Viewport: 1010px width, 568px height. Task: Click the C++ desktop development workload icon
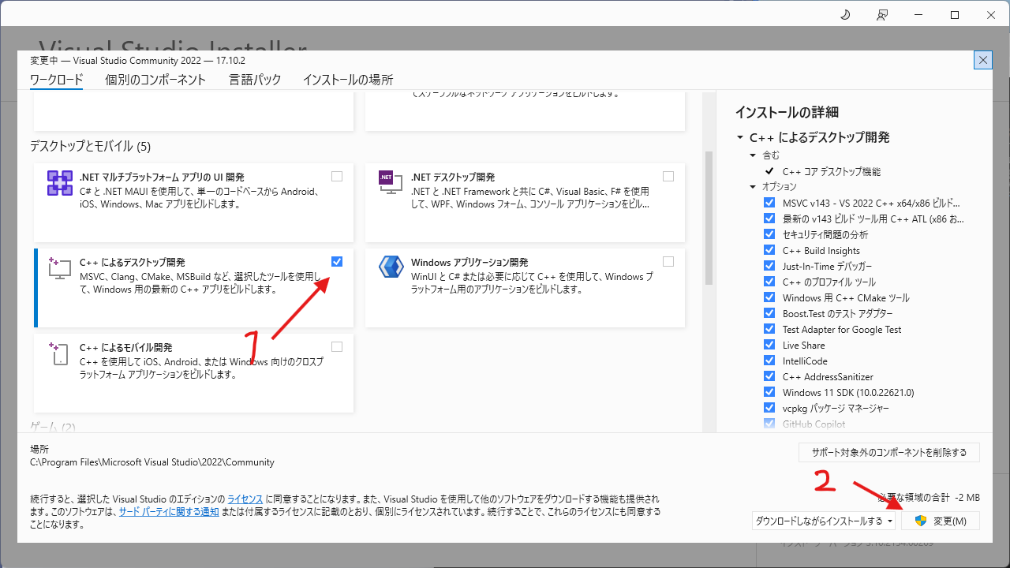[60, 267]
